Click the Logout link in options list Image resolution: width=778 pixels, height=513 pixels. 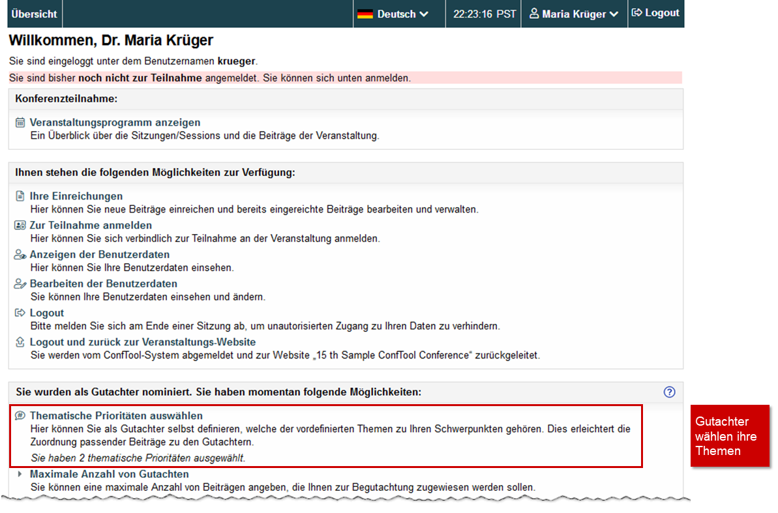pos(47,313)
